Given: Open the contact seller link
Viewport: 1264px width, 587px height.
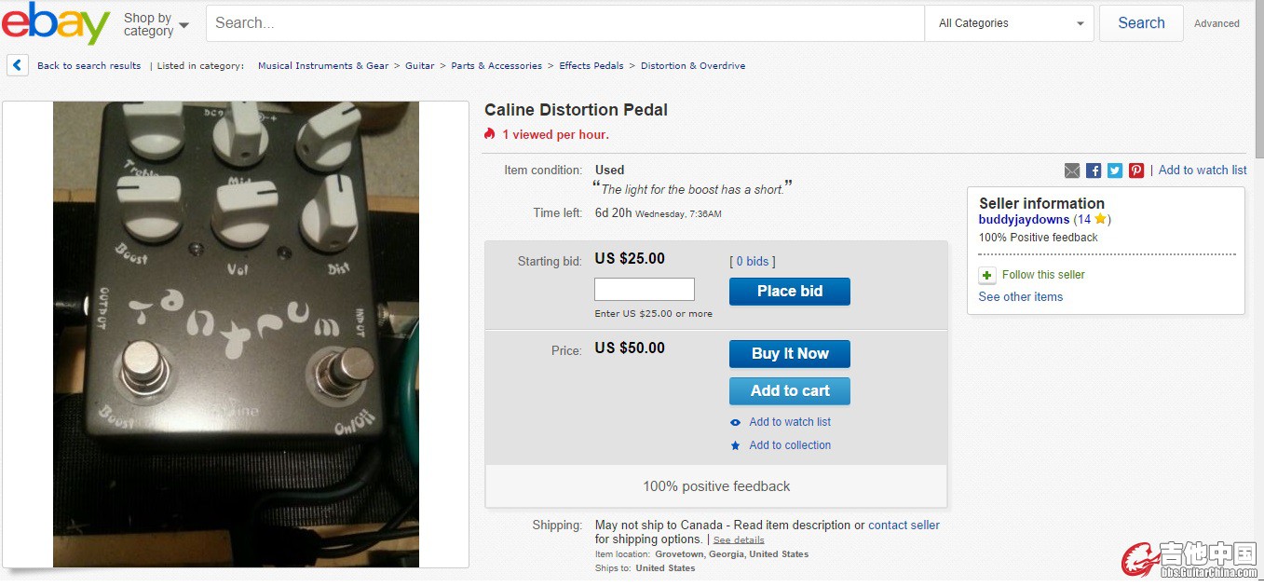Looking at the screenshot, I should [904, 526].
